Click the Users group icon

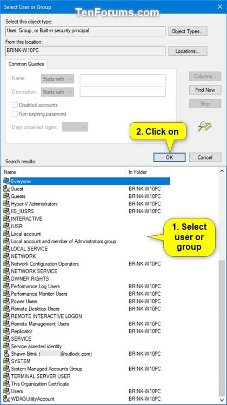(6, 391)
